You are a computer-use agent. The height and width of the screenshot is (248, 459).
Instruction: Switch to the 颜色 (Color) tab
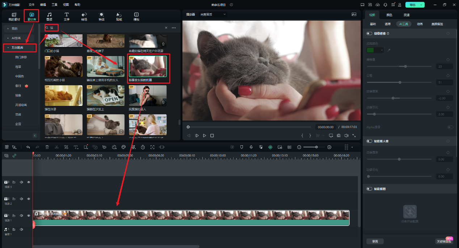click(x=389, y=15)
